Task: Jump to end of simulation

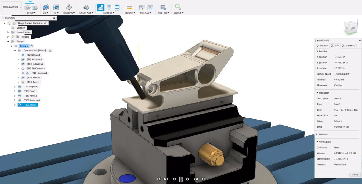Action: click(x=203, y=179)
